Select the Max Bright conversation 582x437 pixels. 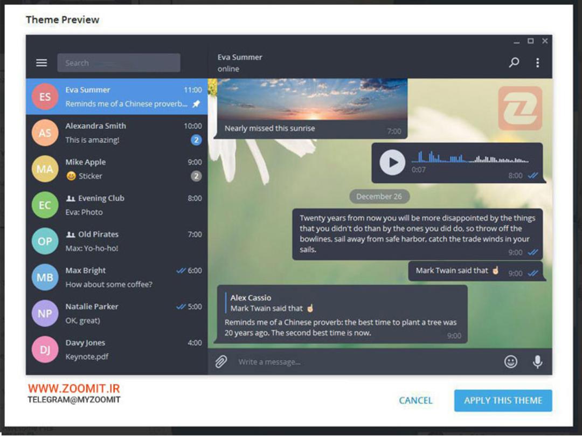(116, 277)
